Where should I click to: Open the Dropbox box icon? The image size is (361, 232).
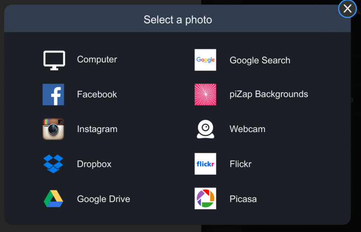click(x=53, y=164)
